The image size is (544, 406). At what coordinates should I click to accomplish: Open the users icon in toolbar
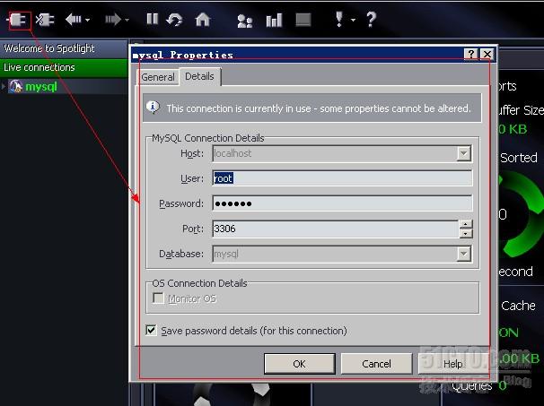point(244,21)
